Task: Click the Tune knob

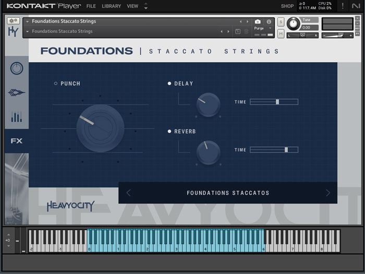Action: pyautogui.click(x=293, y=24)
